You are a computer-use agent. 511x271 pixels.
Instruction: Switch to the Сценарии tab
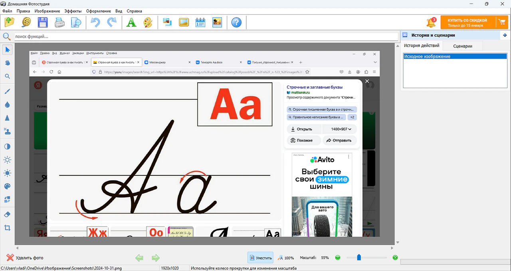pos(463,46)
